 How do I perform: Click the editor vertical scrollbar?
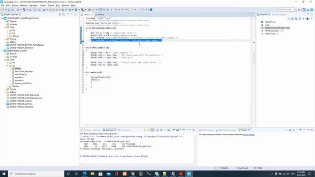tap(254, 58)
